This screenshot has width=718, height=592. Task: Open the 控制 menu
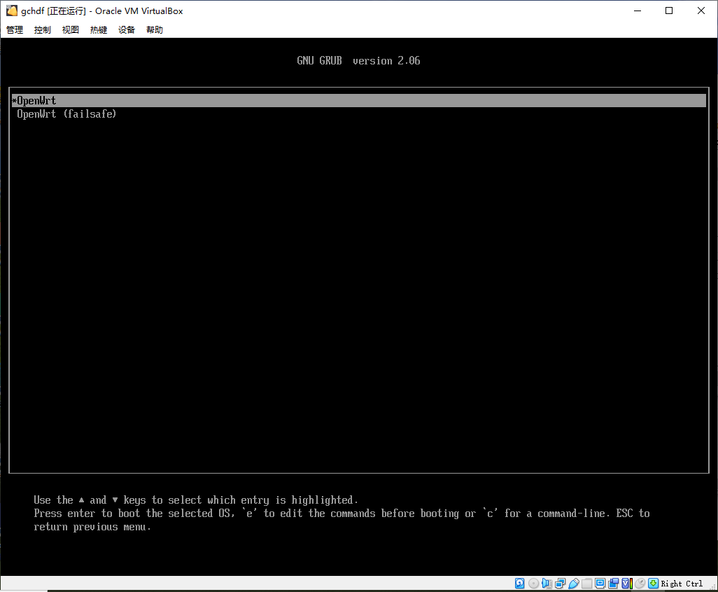click(x=43, y=30)
